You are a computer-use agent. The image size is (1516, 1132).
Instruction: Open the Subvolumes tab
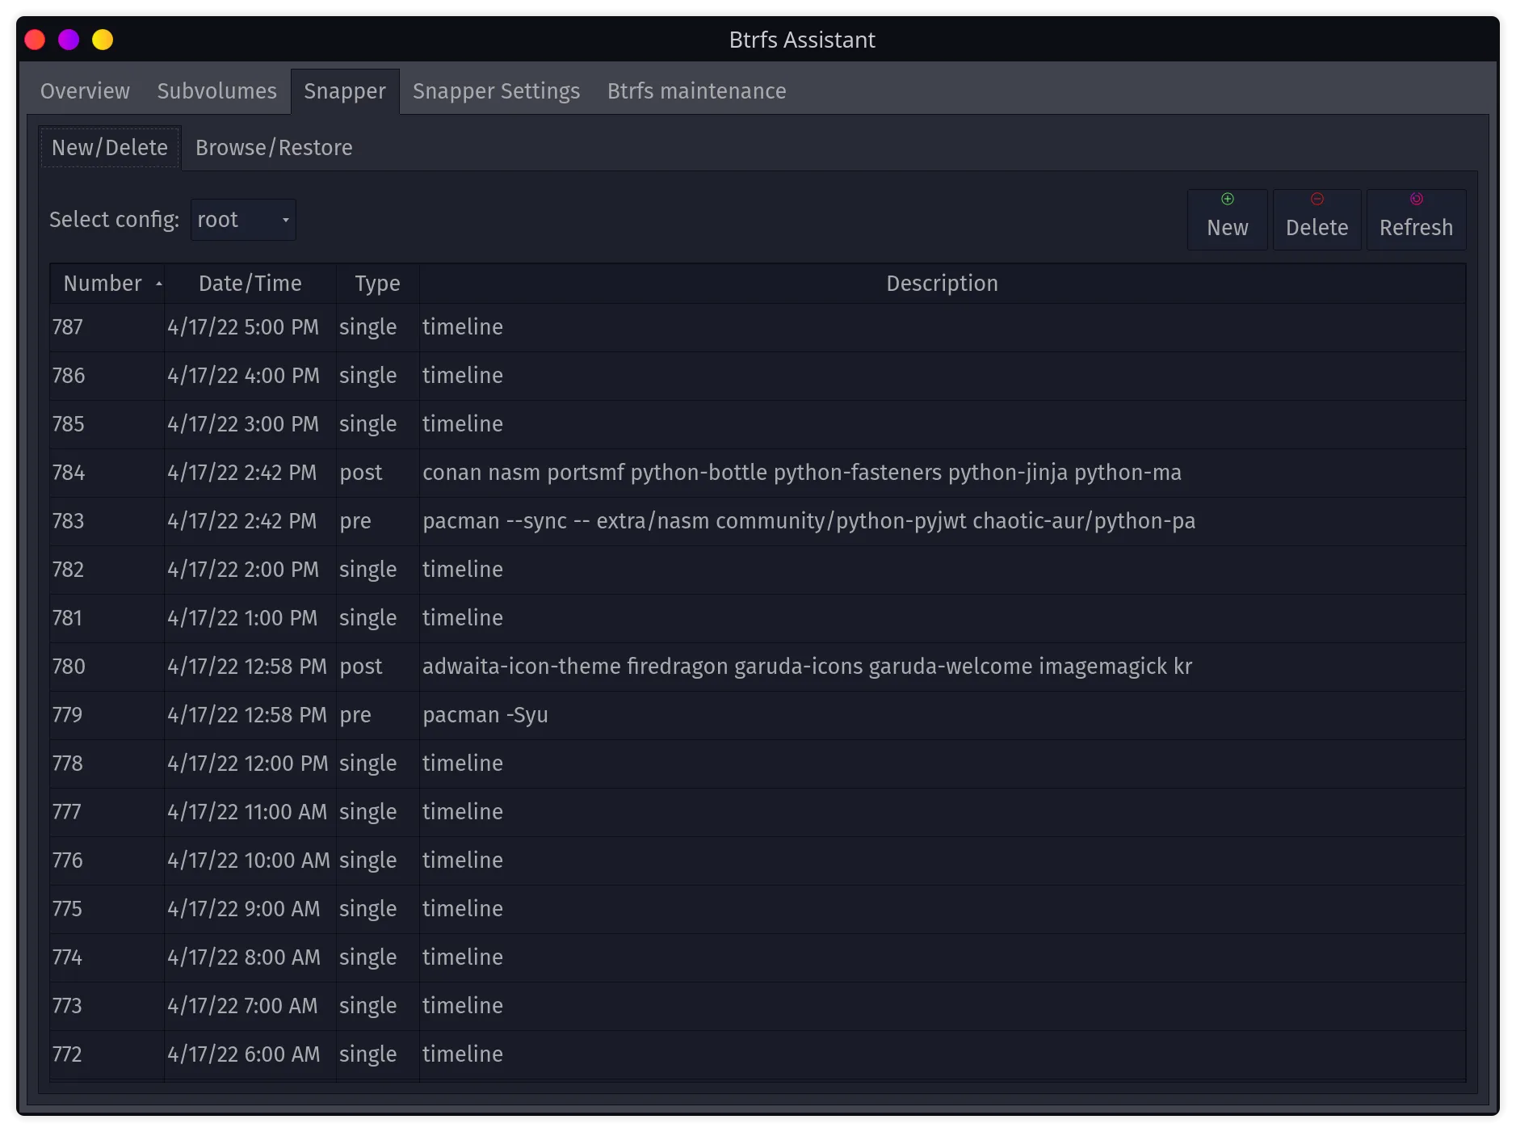point(216,91)
